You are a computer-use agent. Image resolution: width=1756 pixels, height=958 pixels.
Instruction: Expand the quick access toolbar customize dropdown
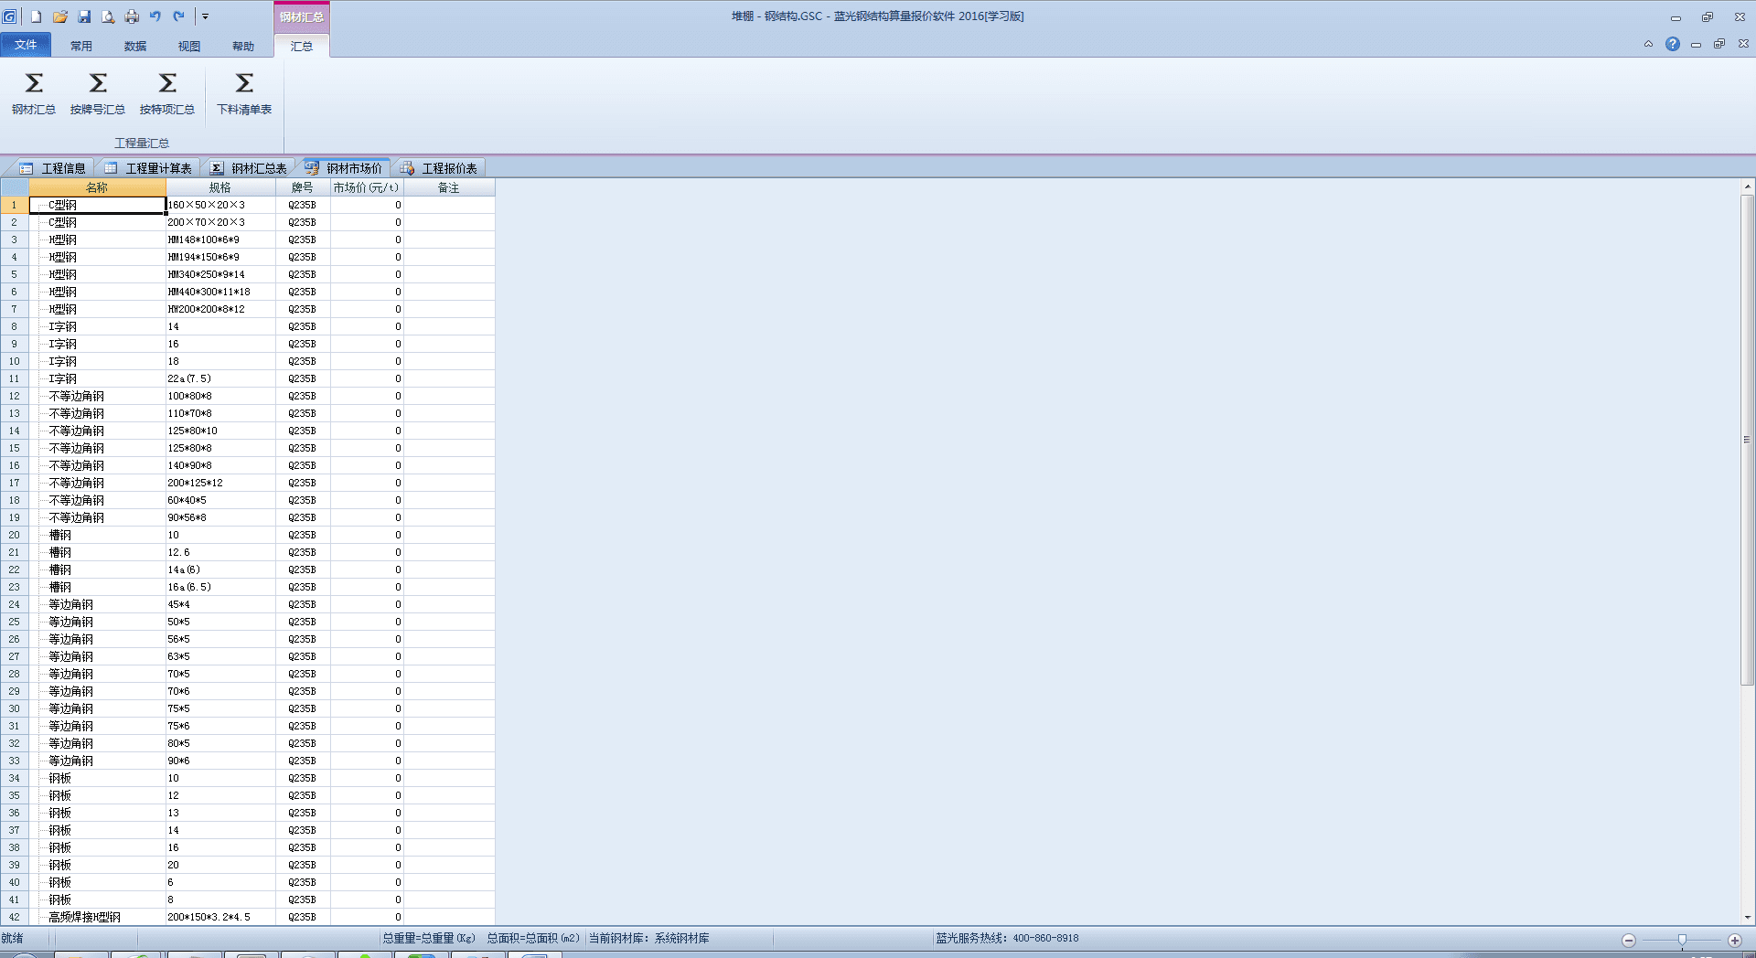click(x=206, y=16)
